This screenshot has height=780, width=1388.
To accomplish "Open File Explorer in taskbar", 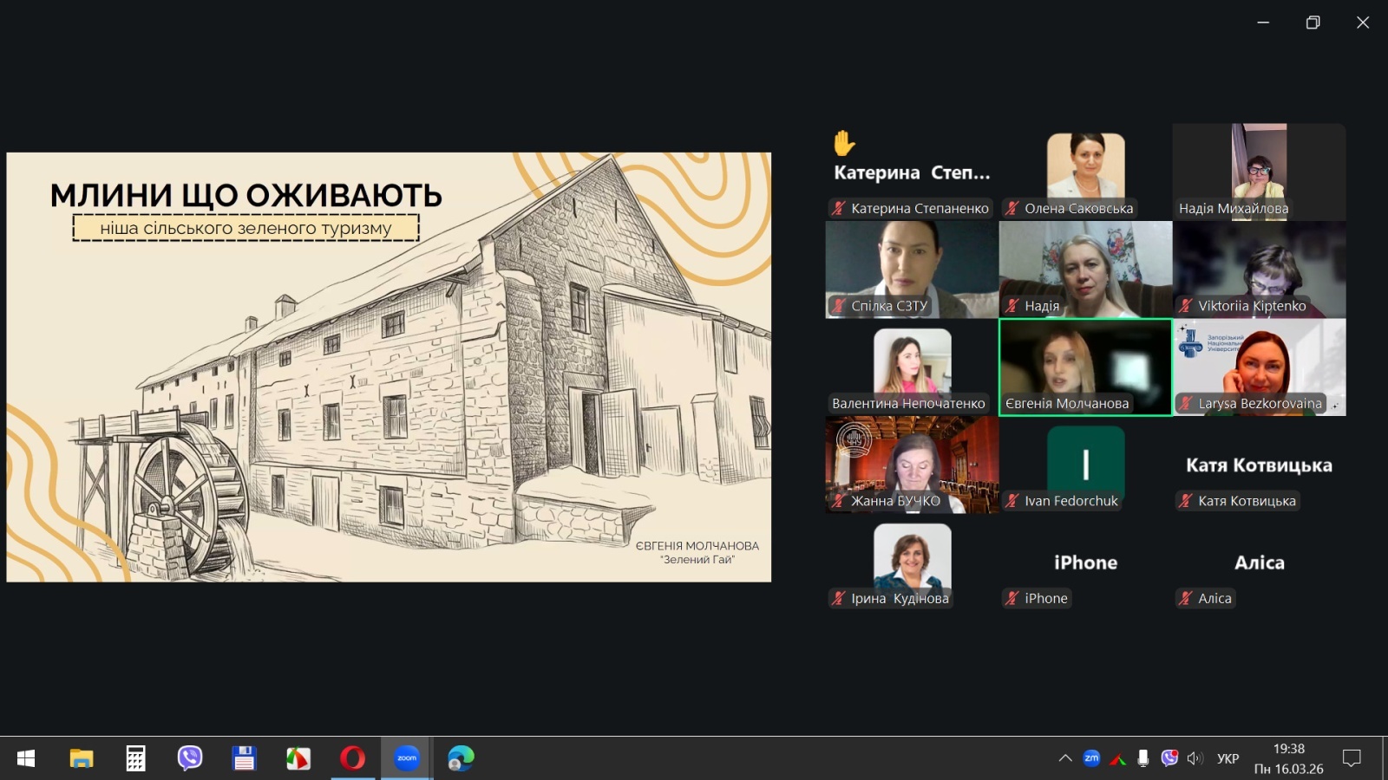I will [x=82, y=758].
